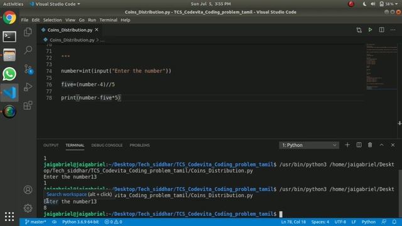Open the Run menu
Image resolution: width=402 pixels, height=226 pixels.
[x=92, y=20]
